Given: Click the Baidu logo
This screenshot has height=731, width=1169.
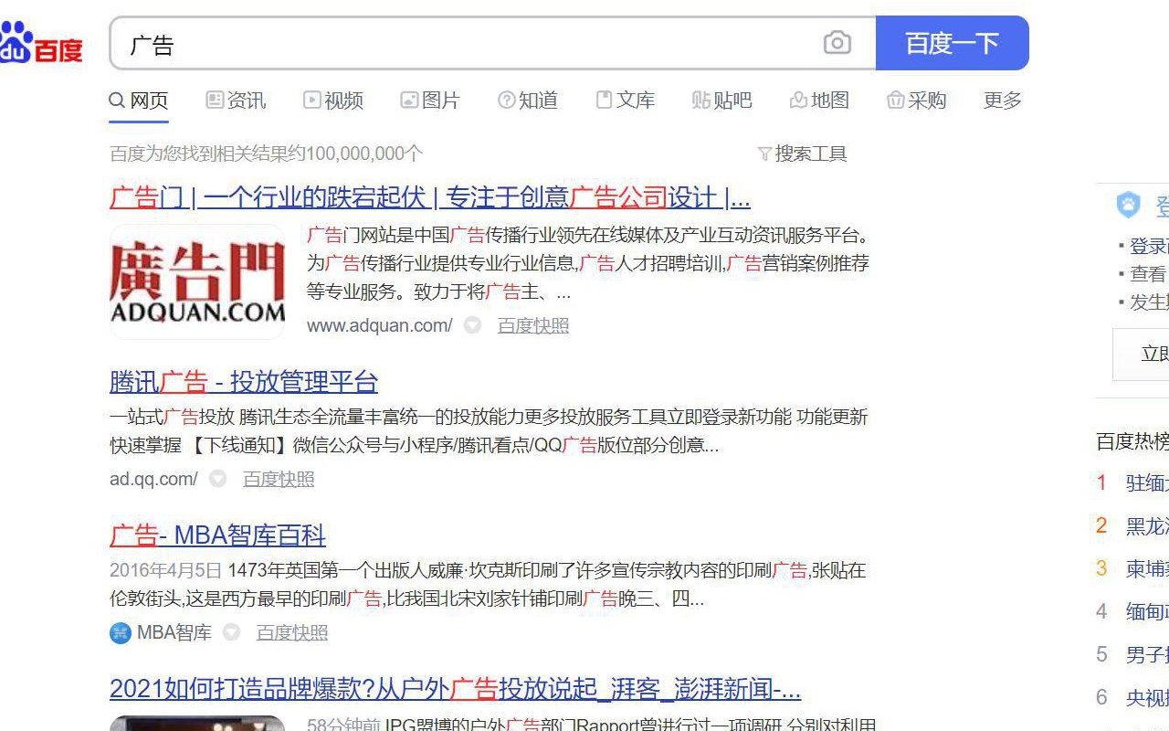Looking at the screenshot, I should (x=41, y=43).
